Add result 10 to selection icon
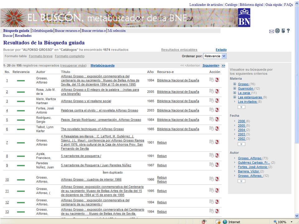Image resolution: width=299 pixels, height=224 pixels. pos(211,179)
